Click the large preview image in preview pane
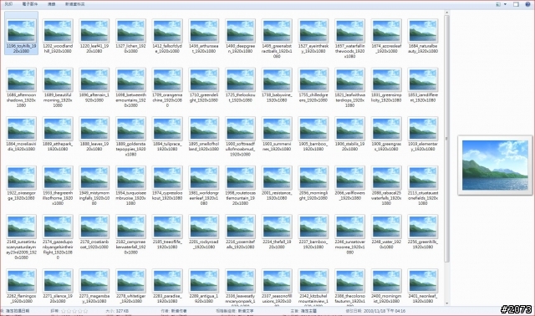 click(495, 166)
